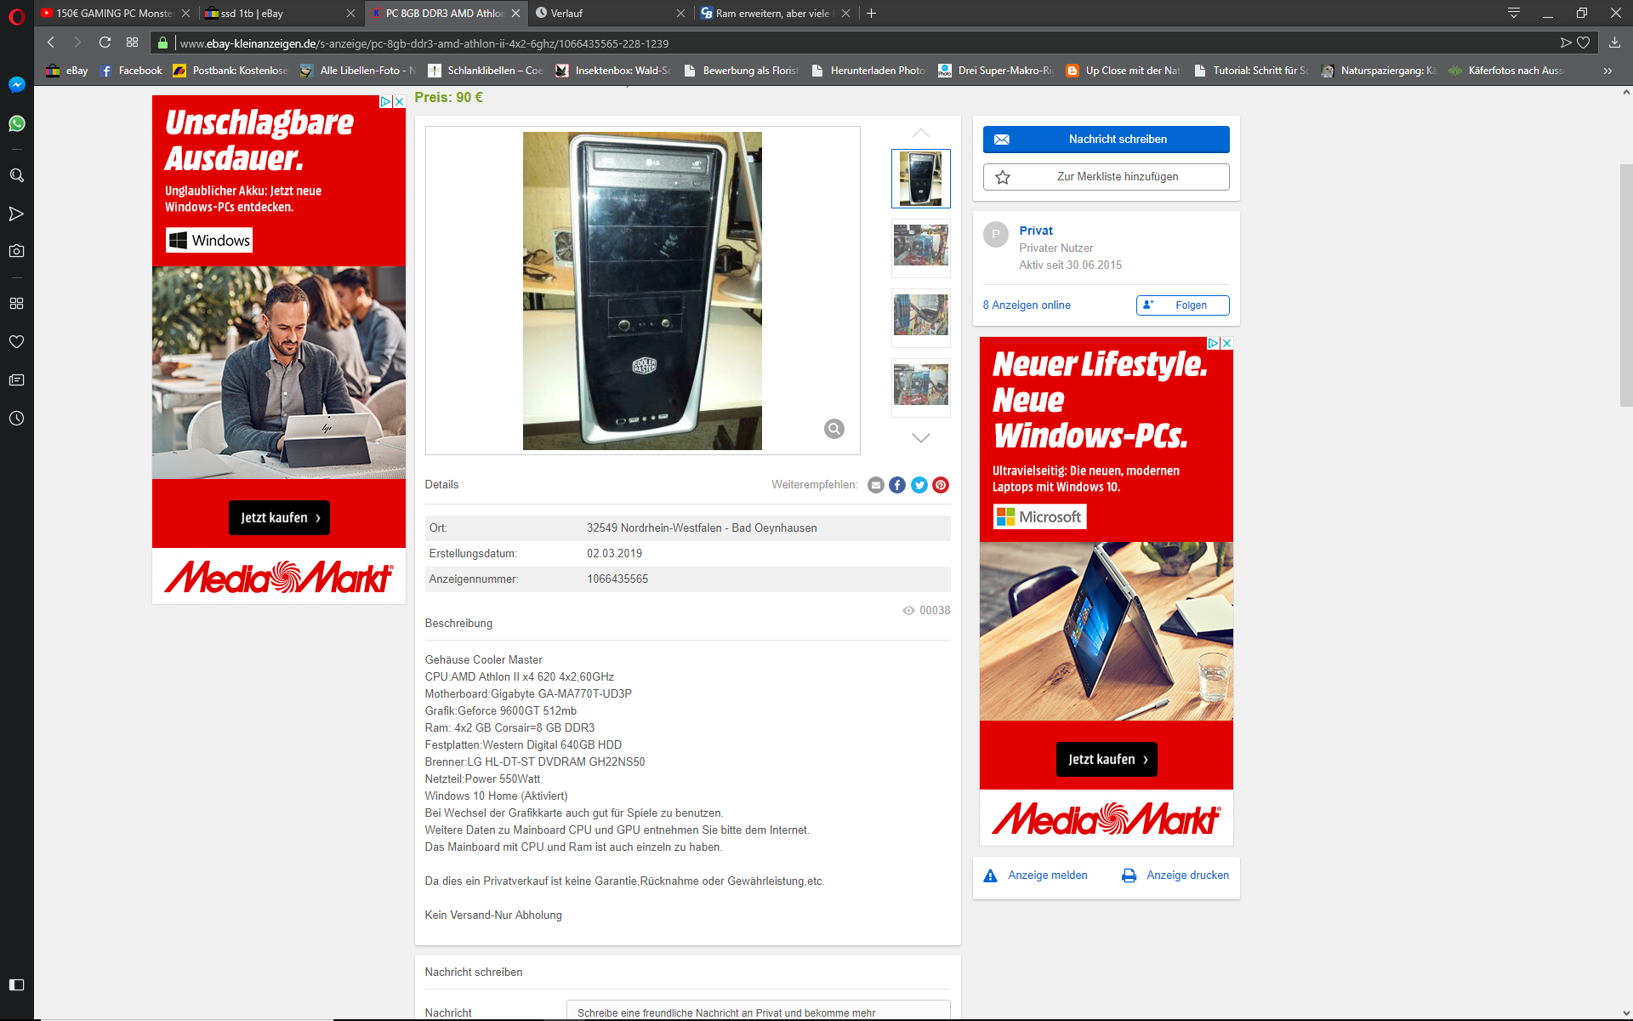The height and width of the screenshot is (1021, 1633).
Task: Toggle the 'Folgen' seller button
Action: 1182,305
